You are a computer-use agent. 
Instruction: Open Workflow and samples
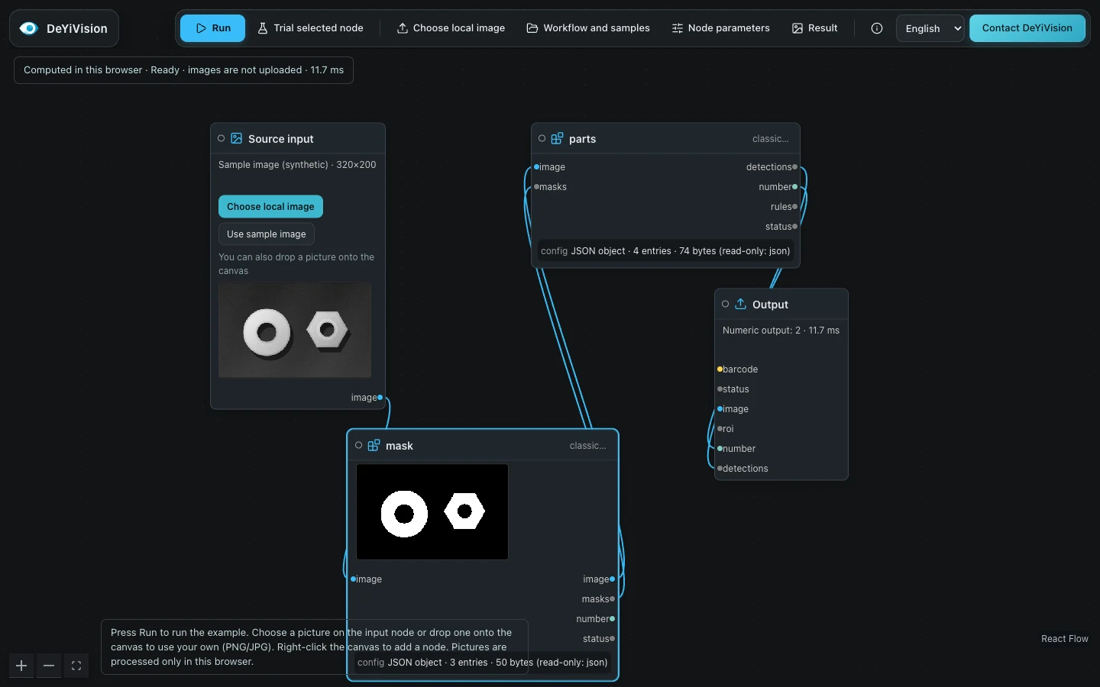point(588,28)
